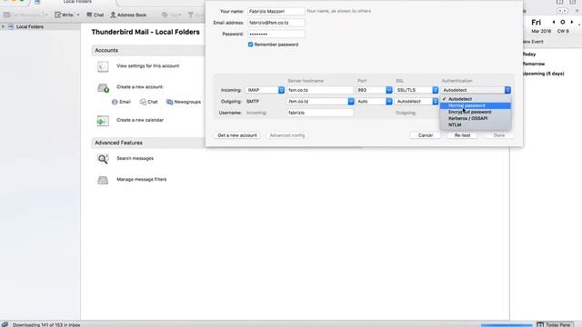Open the Incoming SSL/TLS dropdown
This screenshot has height=327, width=582.
[416, 90]
